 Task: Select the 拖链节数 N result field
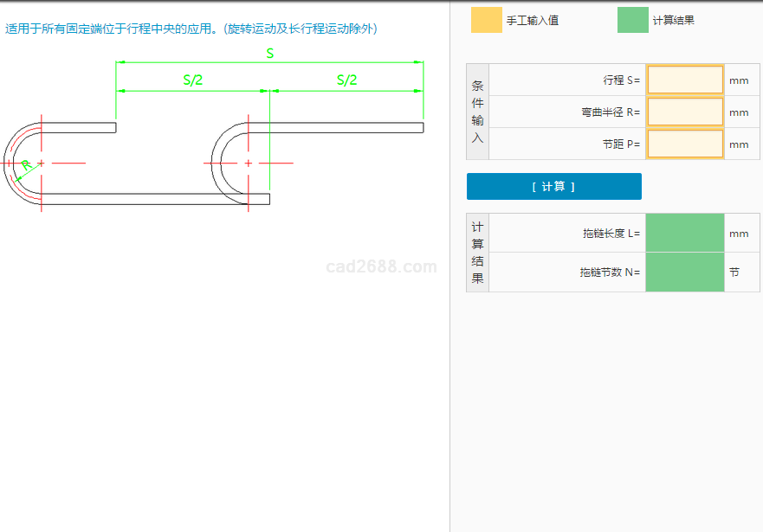(x=684, y=272)
